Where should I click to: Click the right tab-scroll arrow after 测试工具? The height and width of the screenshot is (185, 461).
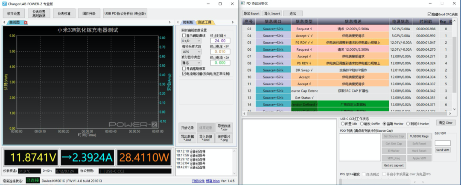[233, 22]
